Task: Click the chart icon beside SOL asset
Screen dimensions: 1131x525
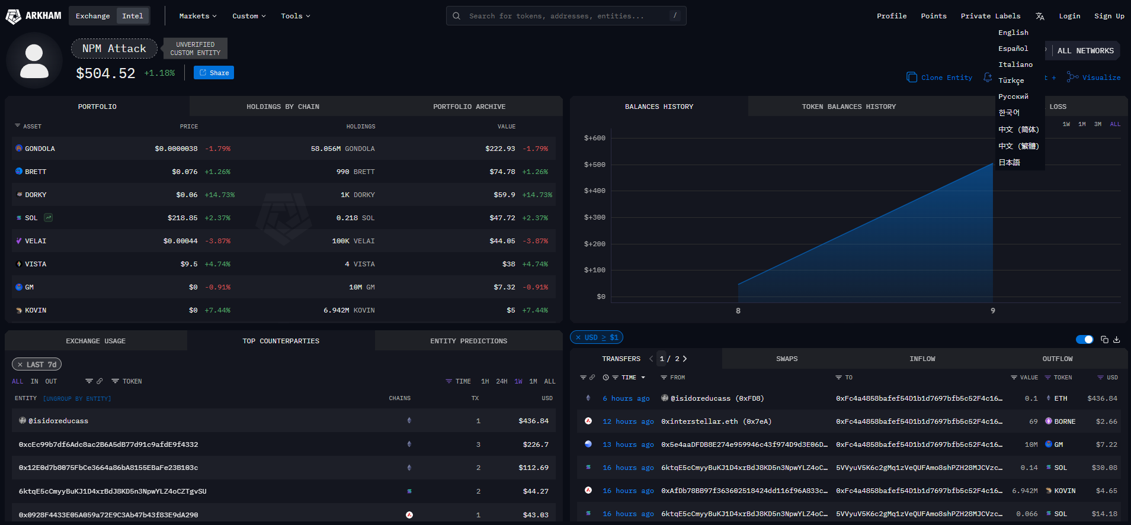Action: 49,218
